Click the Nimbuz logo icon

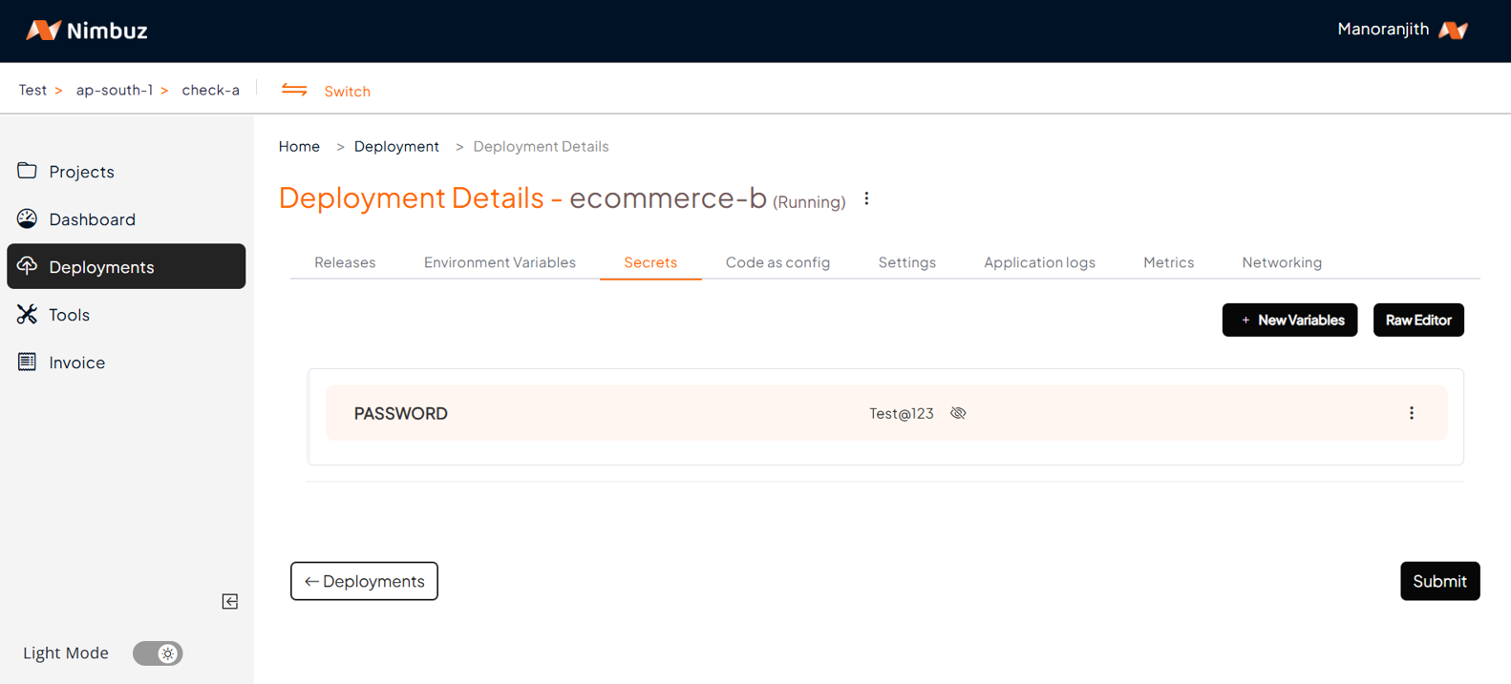[43, 31]
